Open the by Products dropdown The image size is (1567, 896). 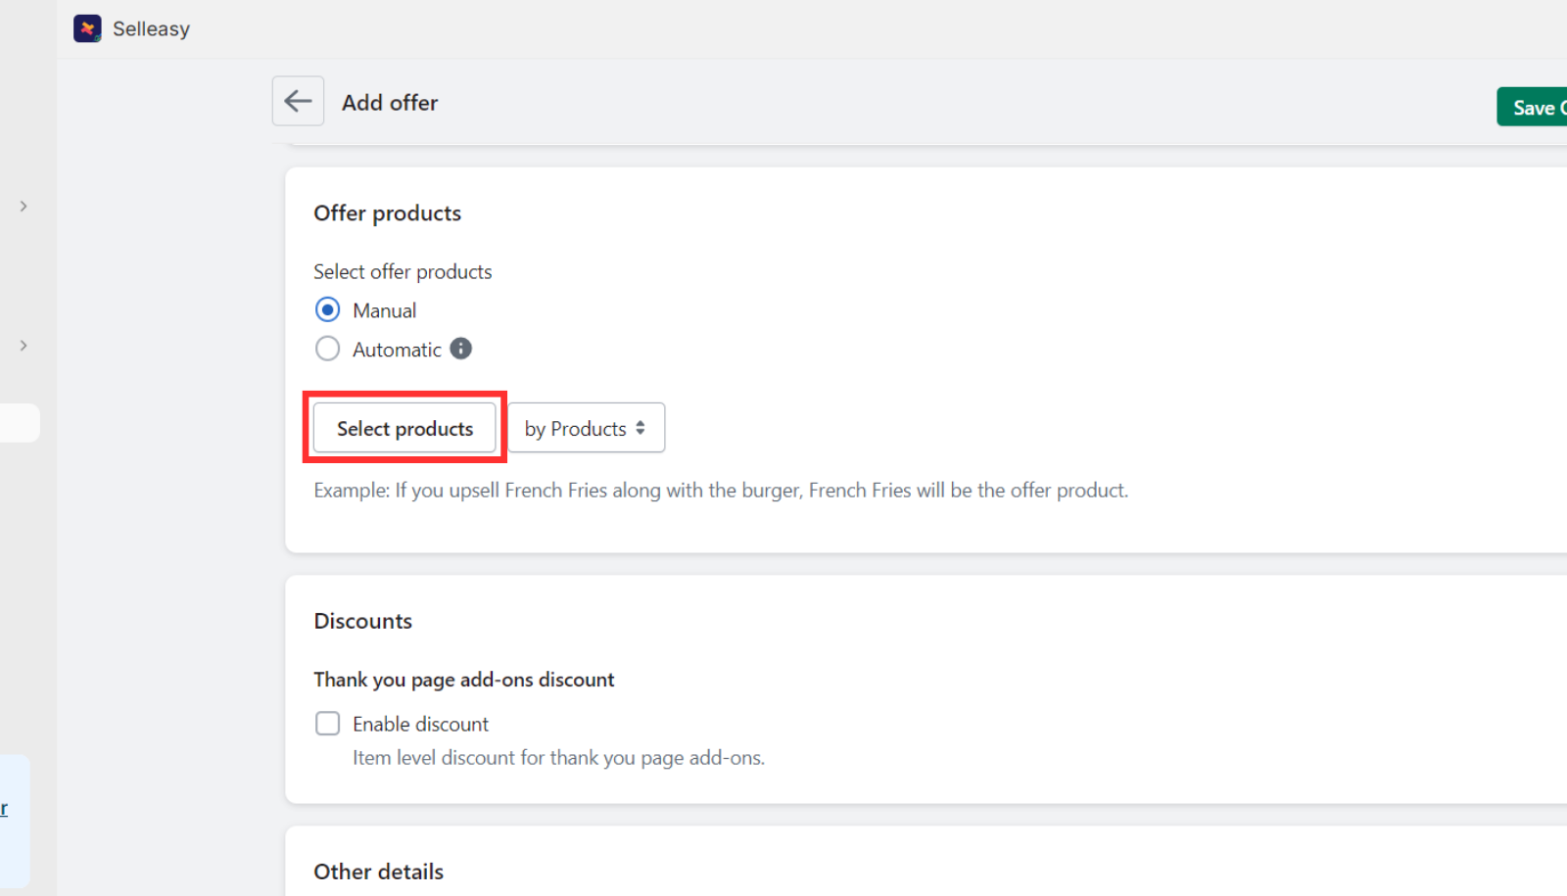click(586, 428)
